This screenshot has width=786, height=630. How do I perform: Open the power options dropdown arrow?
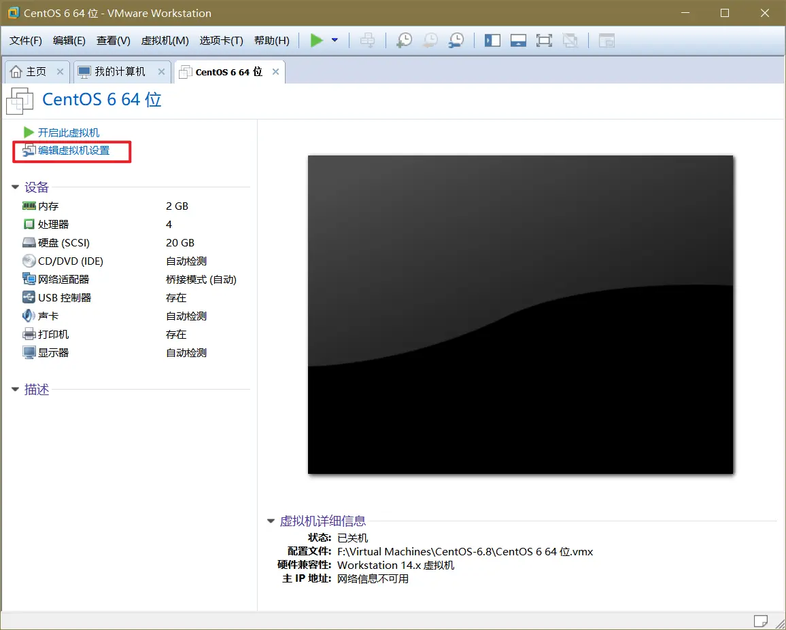[335, 40]
